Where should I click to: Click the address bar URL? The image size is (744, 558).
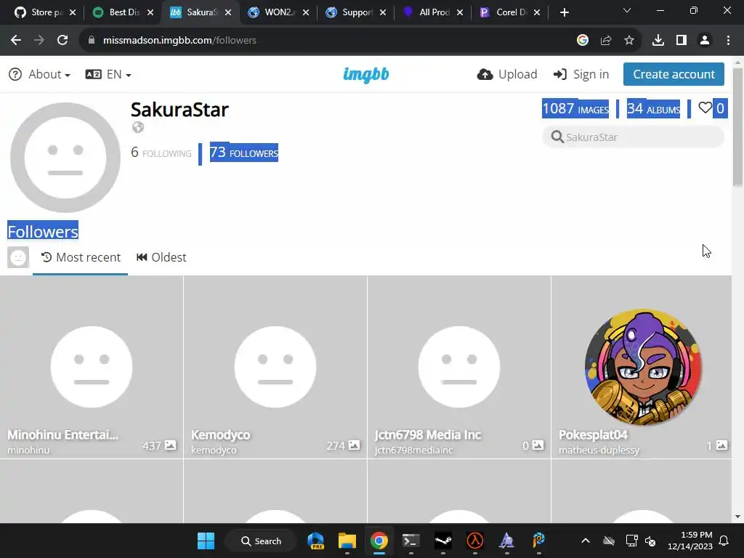[179, 41]
